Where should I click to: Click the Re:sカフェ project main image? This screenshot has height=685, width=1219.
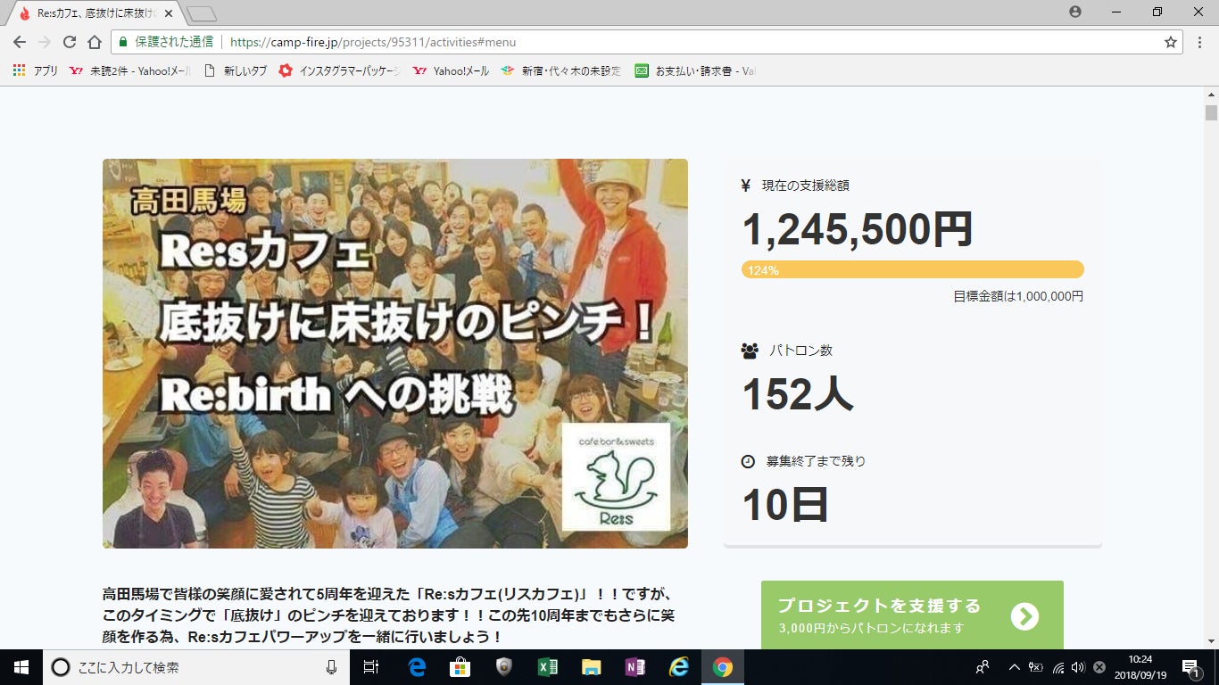394,353
